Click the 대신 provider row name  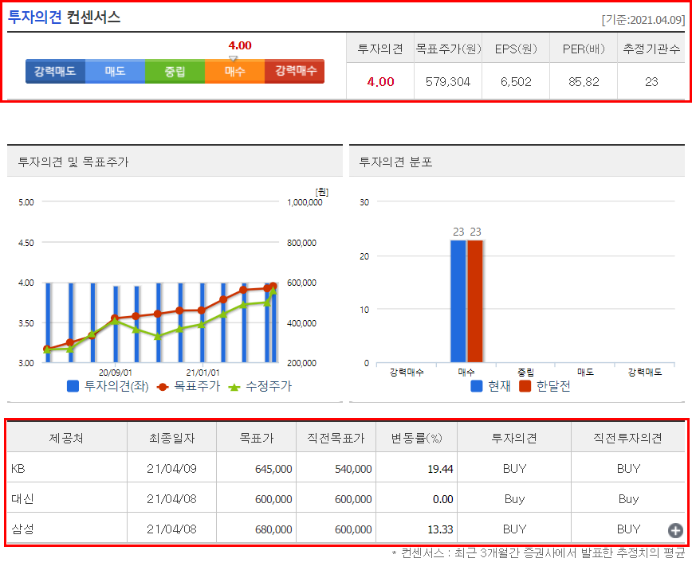(x=22, y=498)
